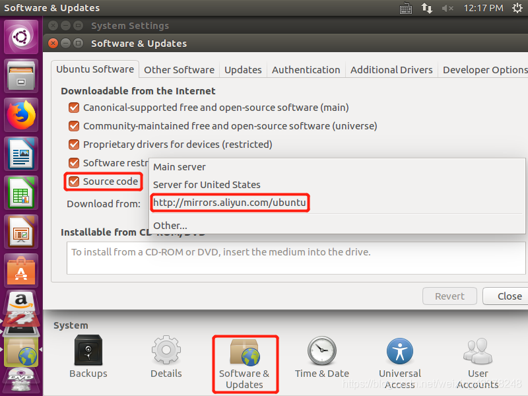Switch to Ubuntu Software tab
Screen dimensions: 528x396
95,69
